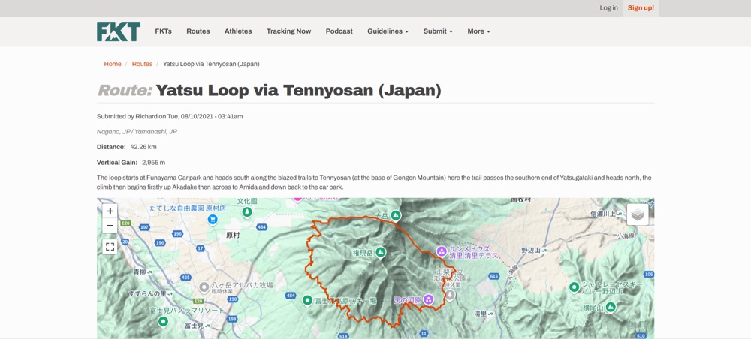This screenshot has width=751, height=339.
Task: Click the Log in link
Action: tap(609, 8)
